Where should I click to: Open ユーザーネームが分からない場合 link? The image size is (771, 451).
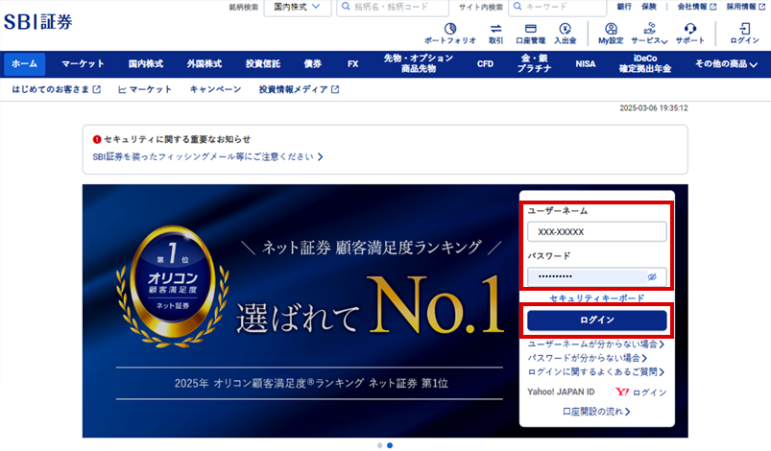tap(596, 344)
